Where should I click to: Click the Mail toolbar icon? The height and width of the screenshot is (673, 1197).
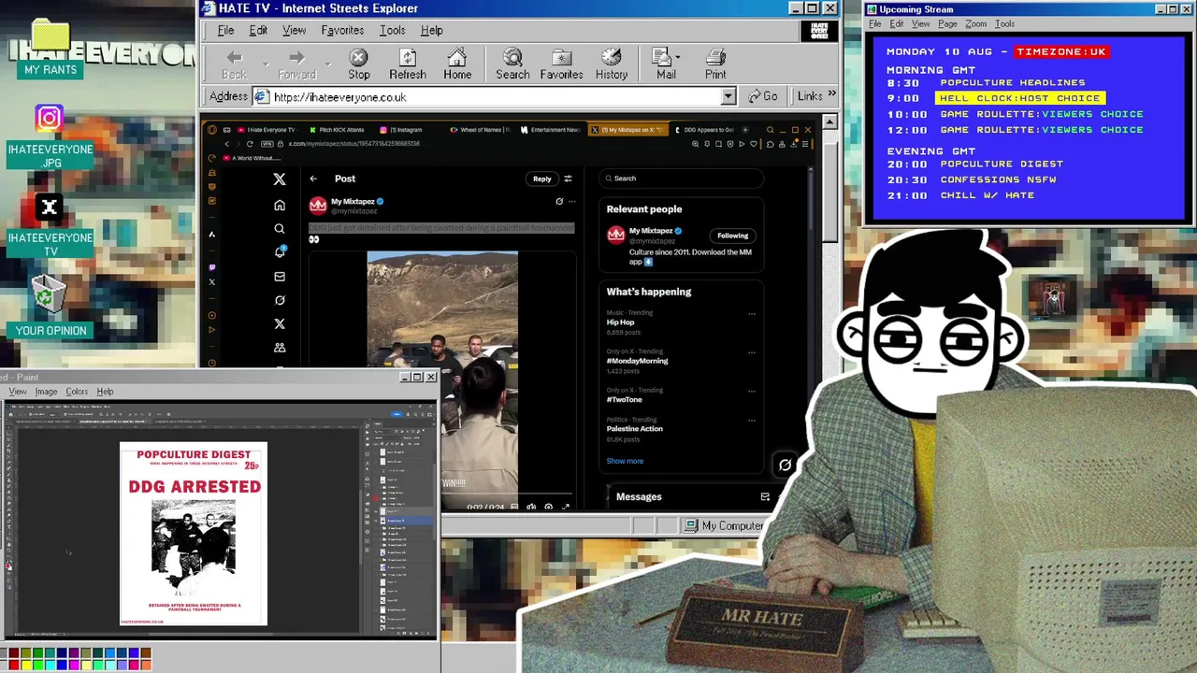click(663, 58)
